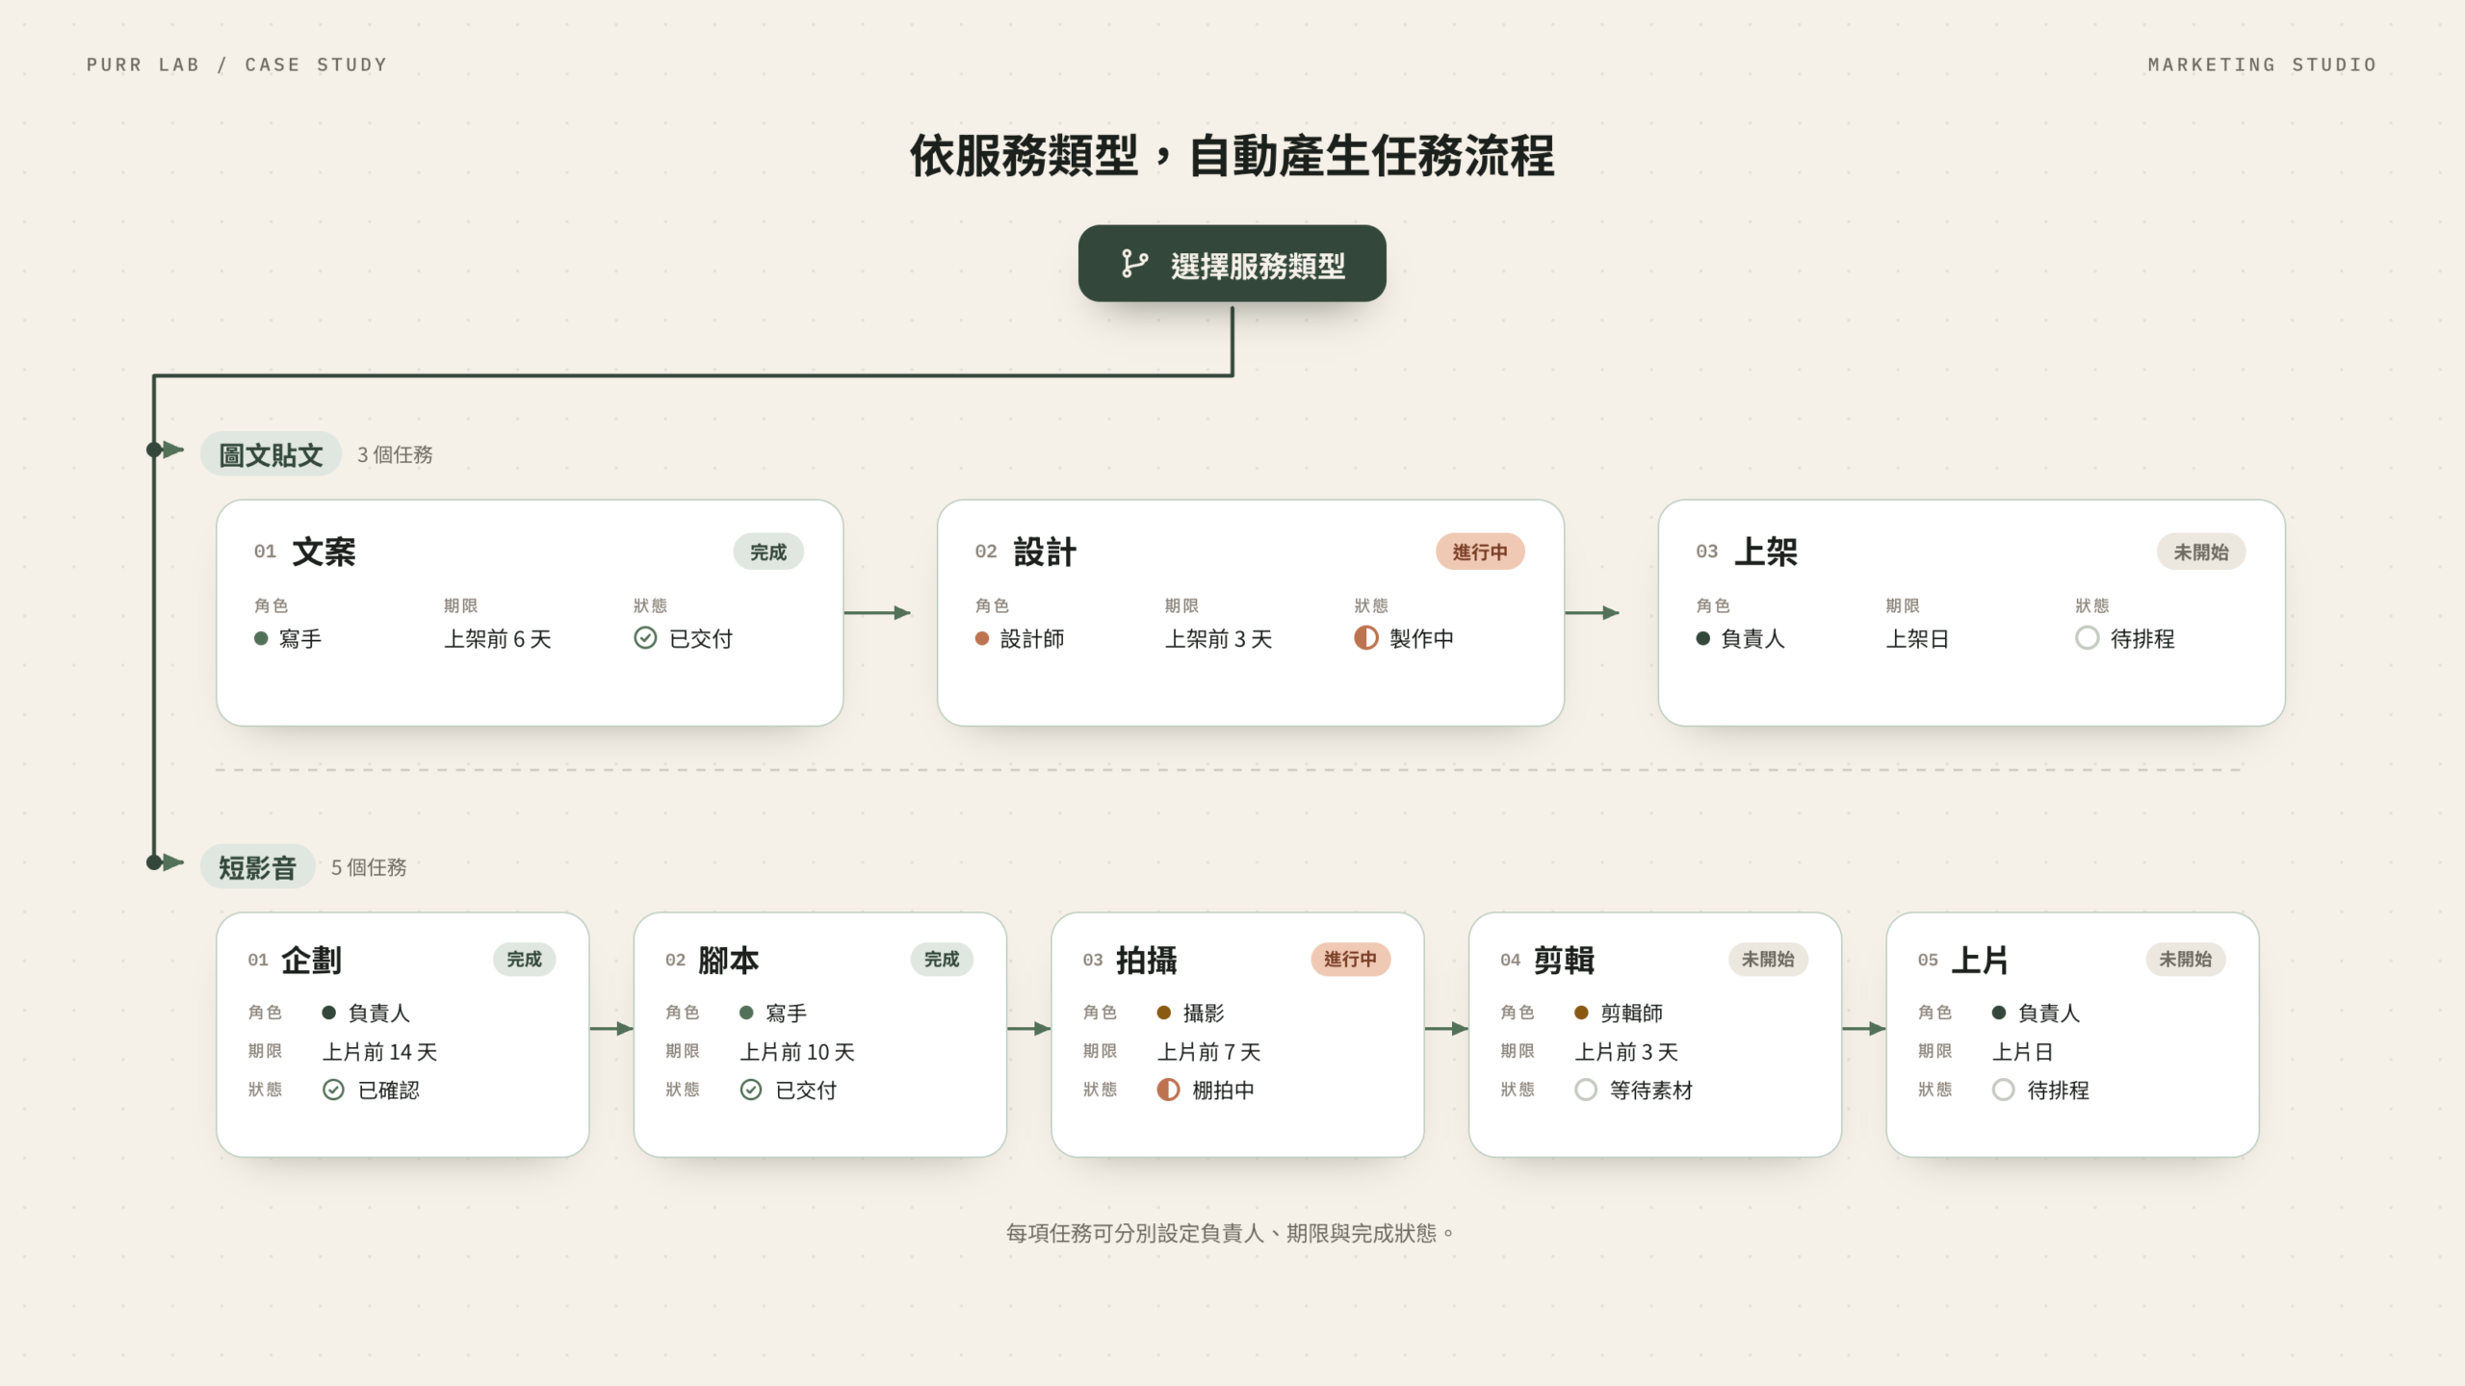Click the 已交付 check icon in 文案 card

pyautogui.click(x=645, y=638)
